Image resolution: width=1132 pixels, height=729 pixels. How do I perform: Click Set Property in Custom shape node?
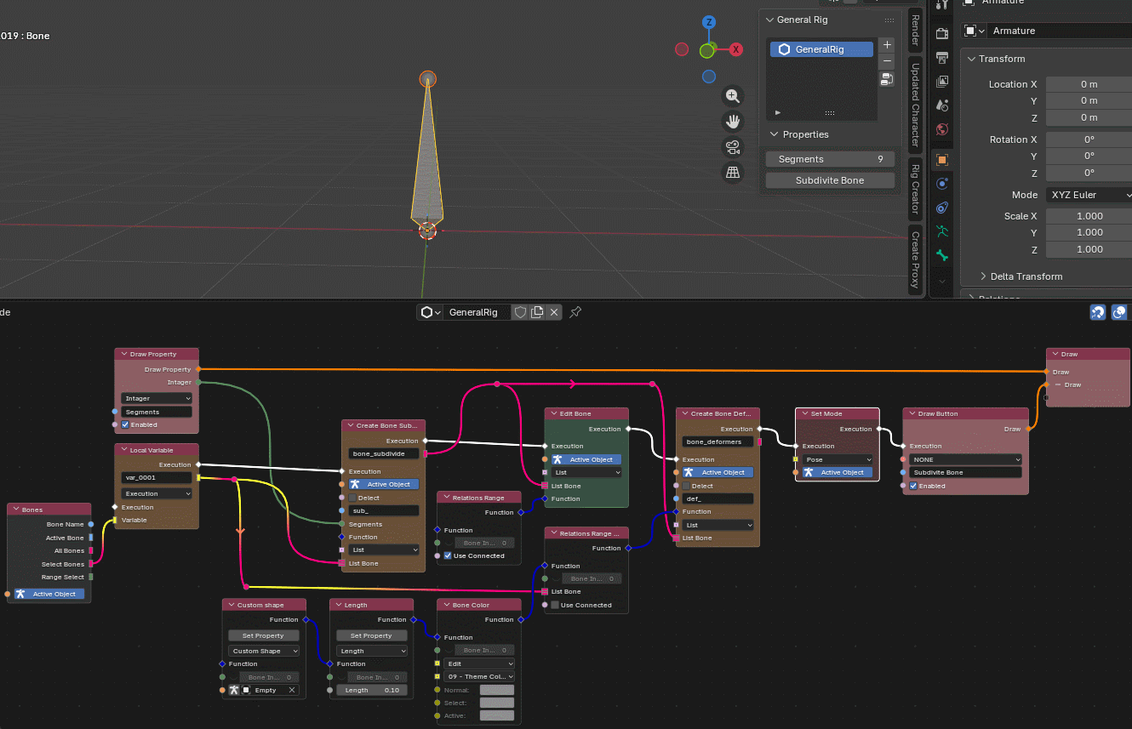tap(264, 635)
